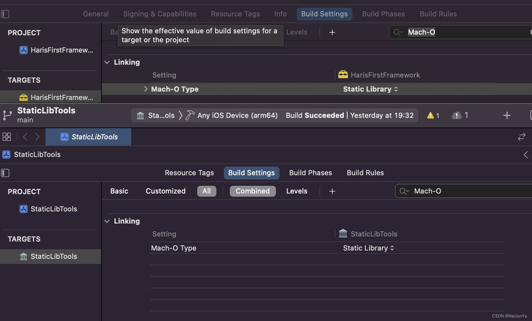Open search options in the upper Mach-O filter

coord(398,32)
